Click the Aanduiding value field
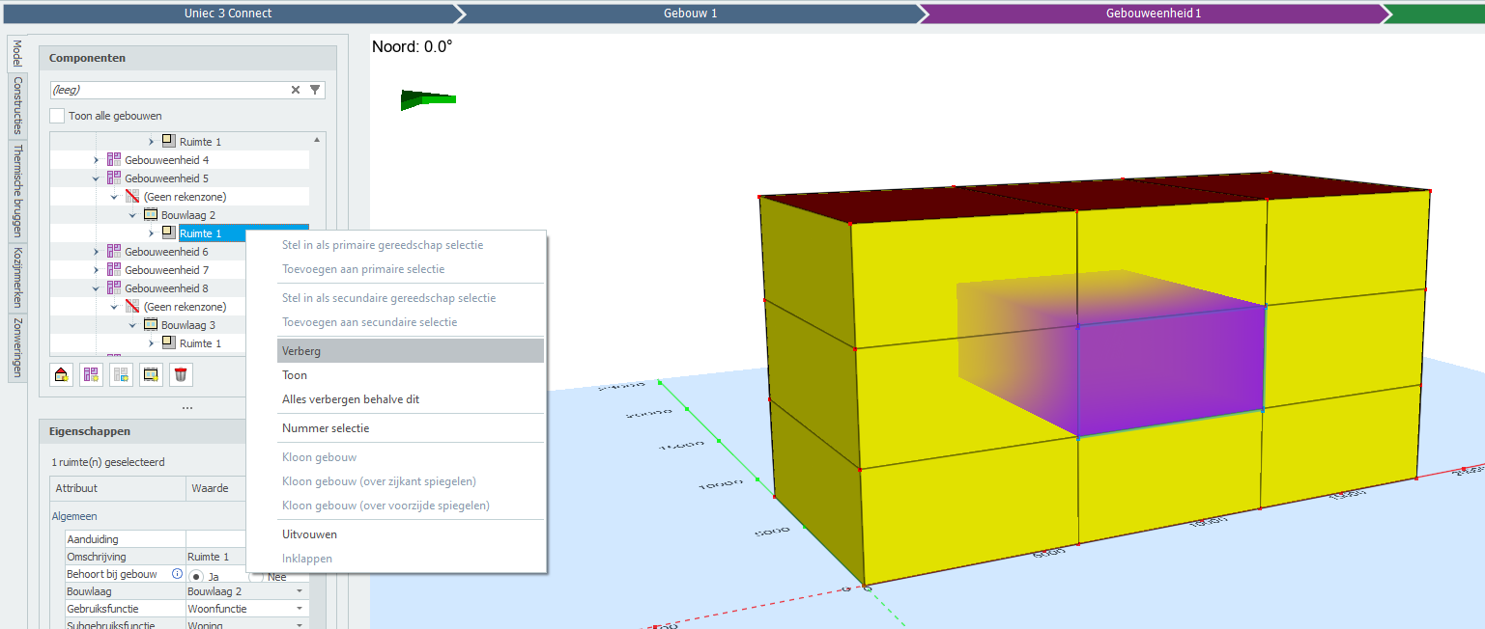Viewport: 1485px width, 629px height. [214, 539]
